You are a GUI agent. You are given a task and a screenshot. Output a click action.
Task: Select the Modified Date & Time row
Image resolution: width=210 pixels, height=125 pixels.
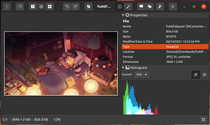click(x=165, y=42)
